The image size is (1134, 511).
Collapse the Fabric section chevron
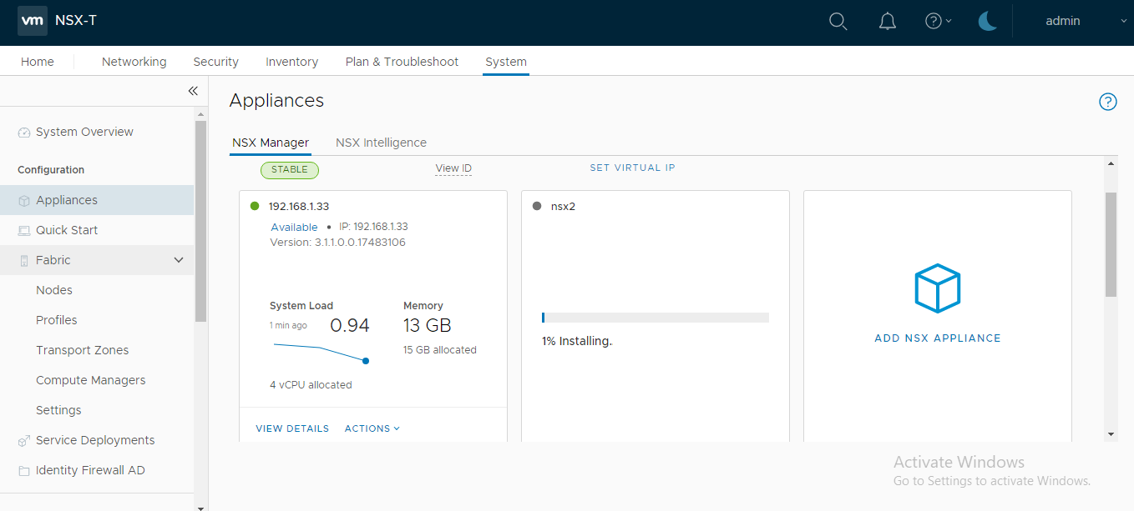pyautogui.click(x=179, y=260)
